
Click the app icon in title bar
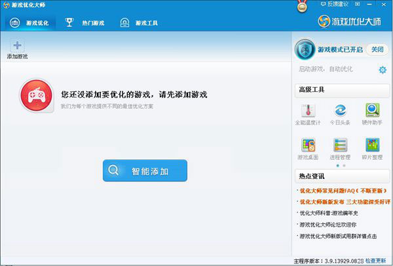6,5
